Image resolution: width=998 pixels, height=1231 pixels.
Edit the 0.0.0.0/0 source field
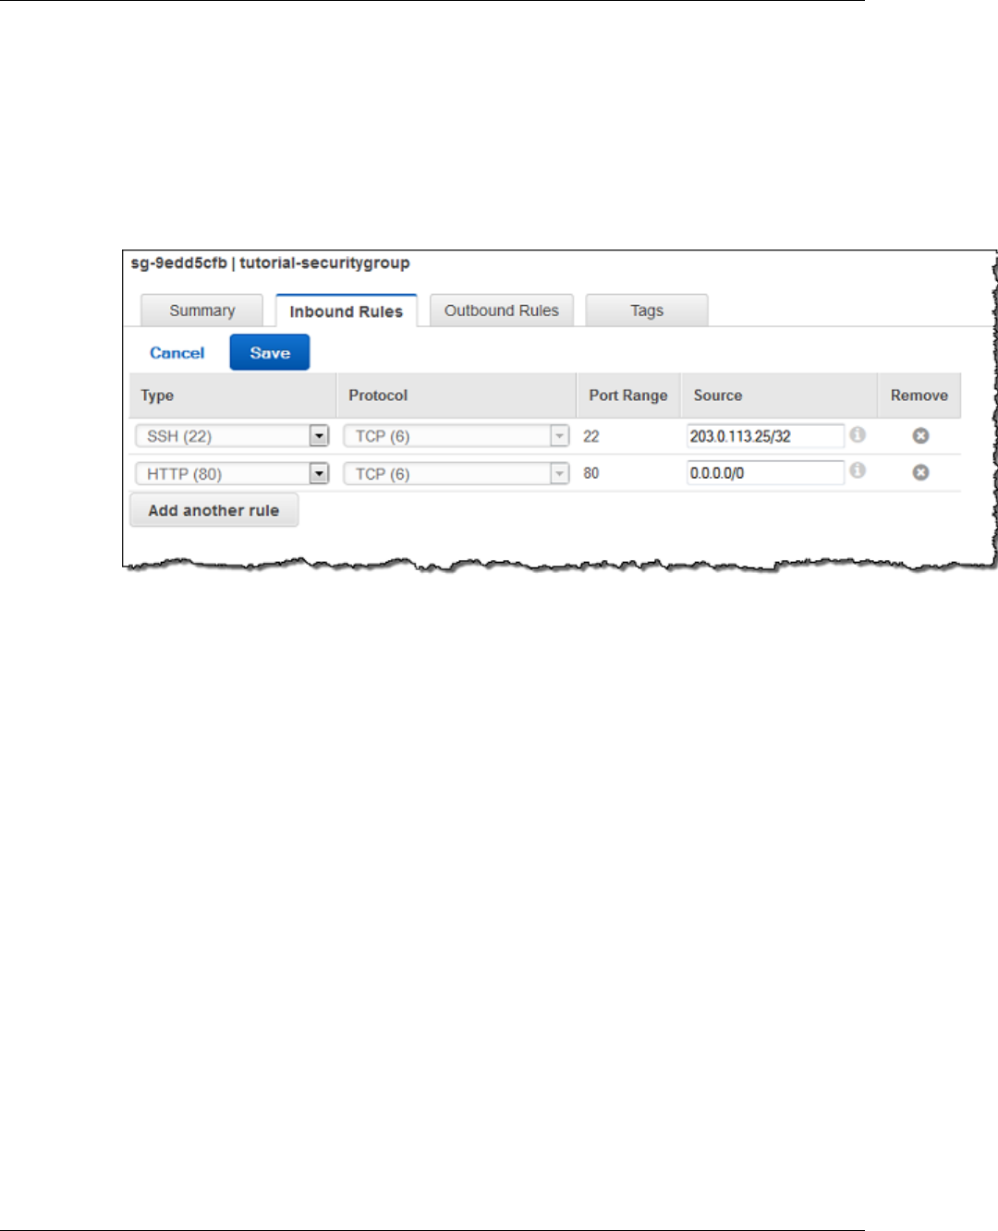(765, 473)
